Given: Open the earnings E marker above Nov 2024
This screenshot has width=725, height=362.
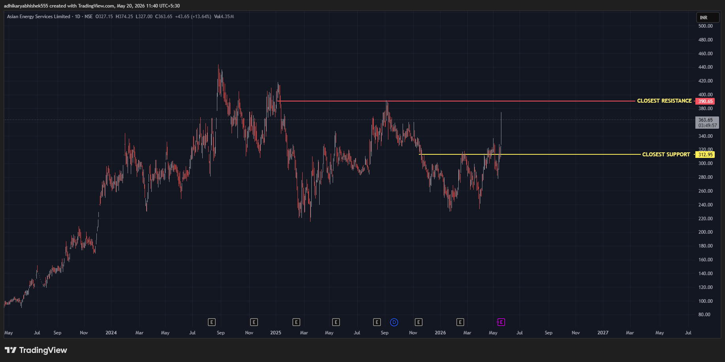Looking at the screenshot, I should point(254,322).
